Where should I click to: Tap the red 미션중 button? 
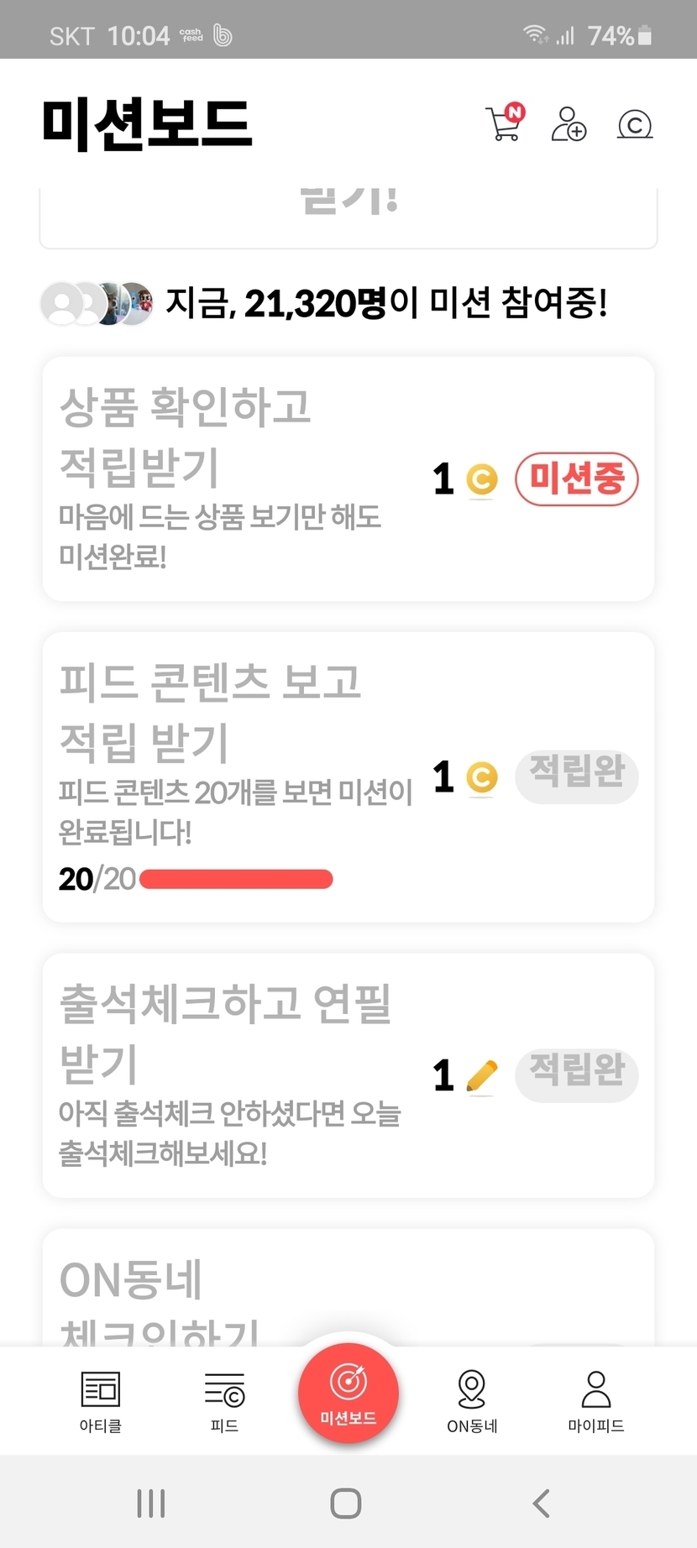click(x=577, y=479)
